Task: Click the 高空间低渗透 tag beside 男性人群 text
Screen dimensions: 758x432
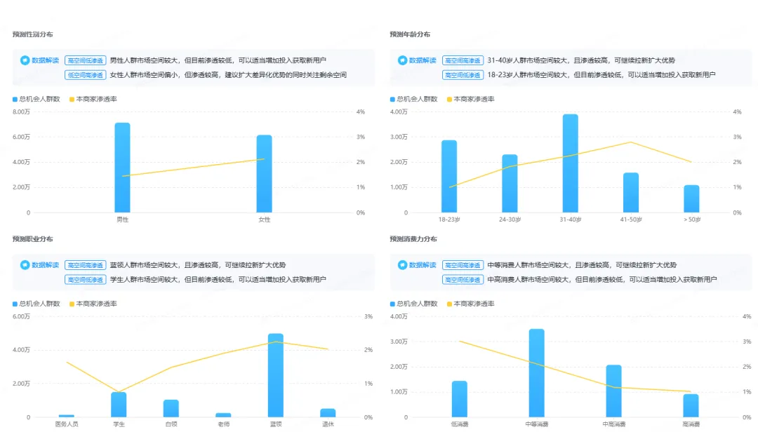Action: click(x=85, y=60)
